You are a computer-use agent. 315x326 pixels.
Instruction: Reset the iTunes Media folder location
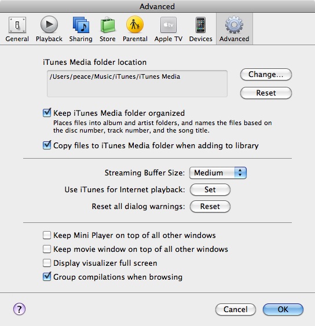coord(266,93)
